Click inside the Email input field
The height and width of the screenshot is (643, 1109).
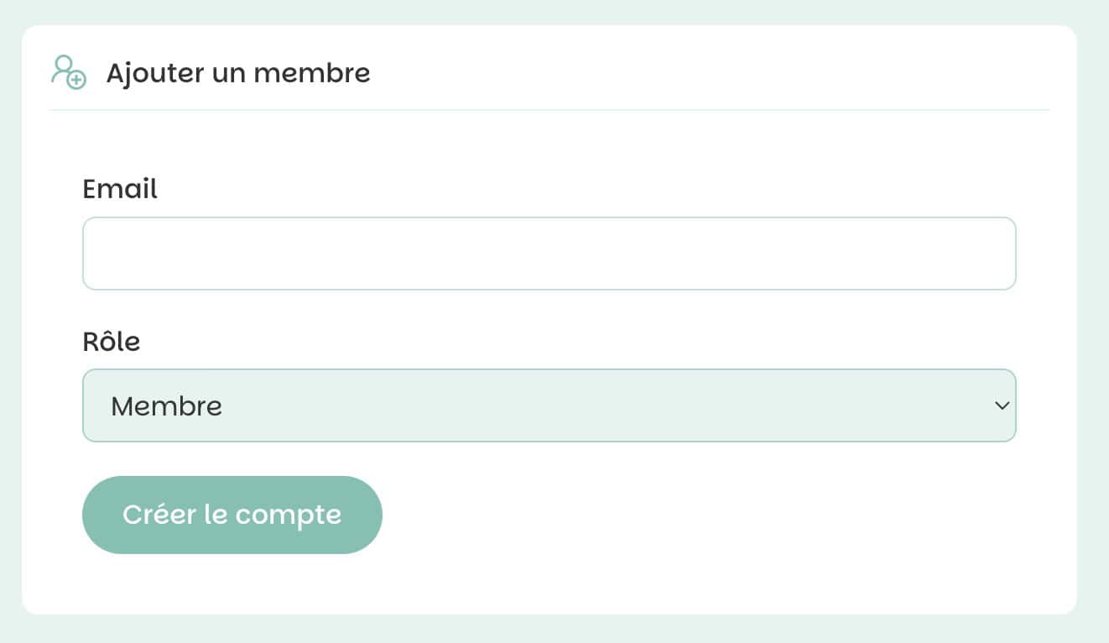(549, 254)
